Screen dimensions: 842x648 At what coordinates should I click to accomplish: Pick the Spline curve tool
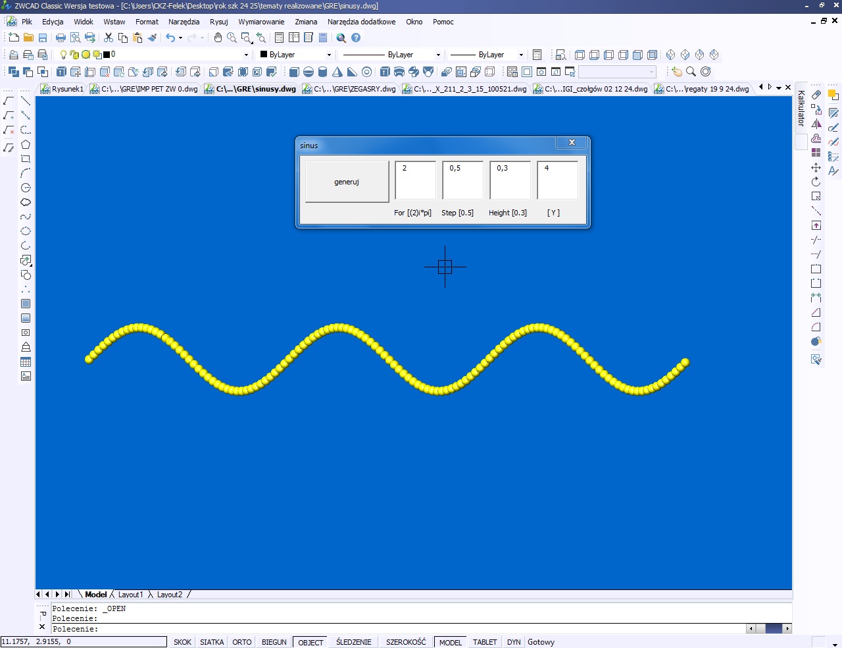[x=26, y=217]
